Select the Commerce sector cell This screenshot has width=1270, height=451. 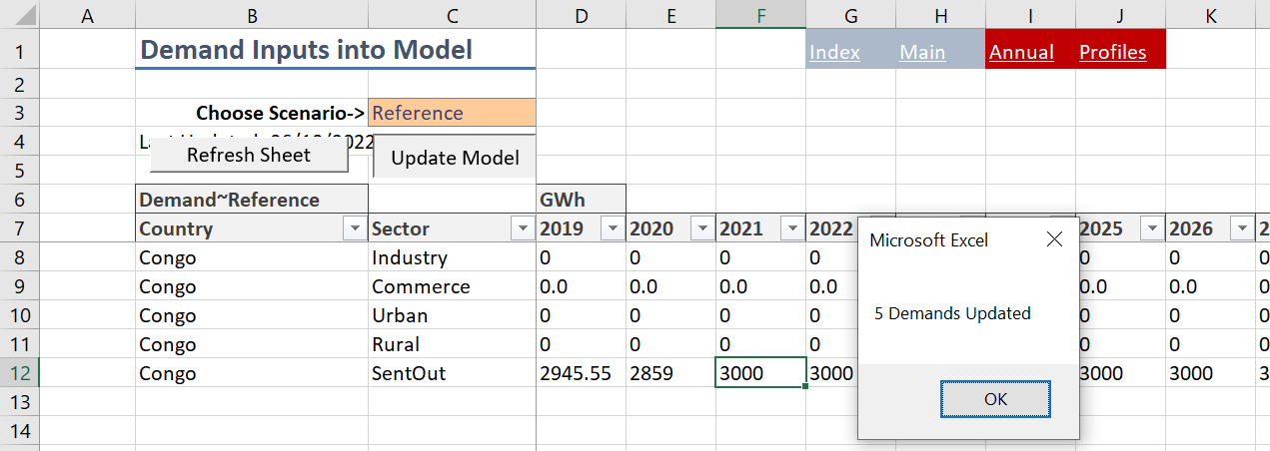pyautogui.click(x=452, y=286)
